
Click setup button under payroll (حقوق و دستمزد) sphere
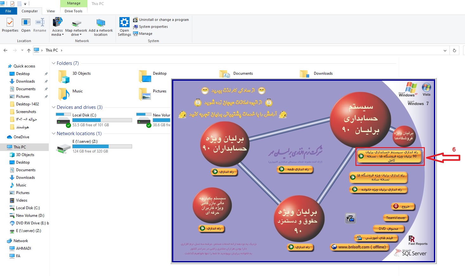click(300, 247)
